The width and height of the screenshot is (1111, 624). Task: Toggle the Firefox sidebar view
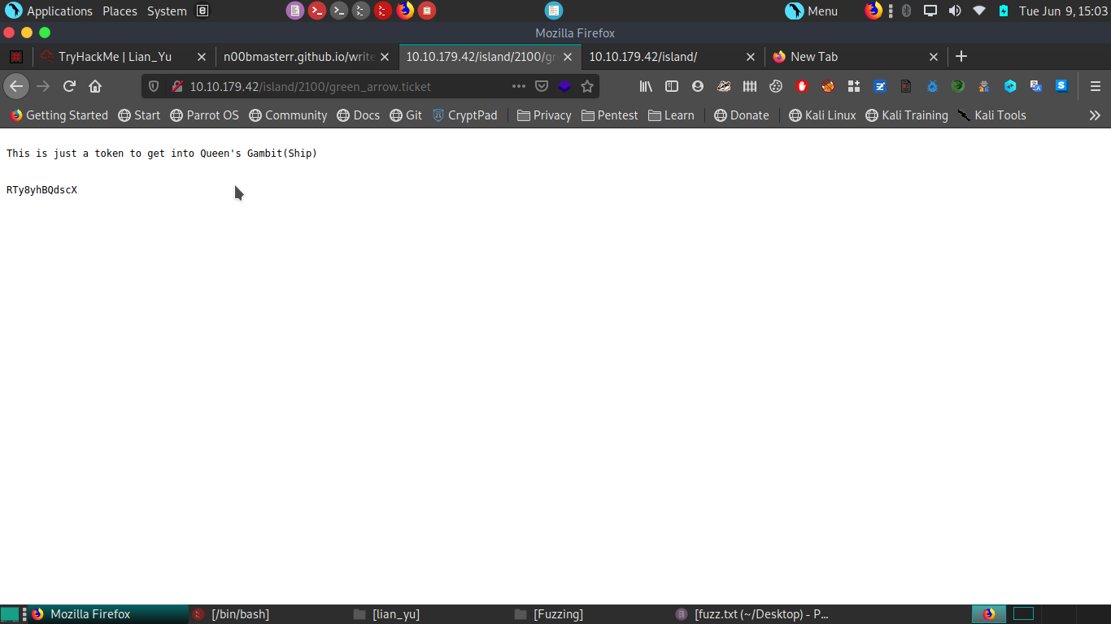pyautogui.click(x=672, y=86)
